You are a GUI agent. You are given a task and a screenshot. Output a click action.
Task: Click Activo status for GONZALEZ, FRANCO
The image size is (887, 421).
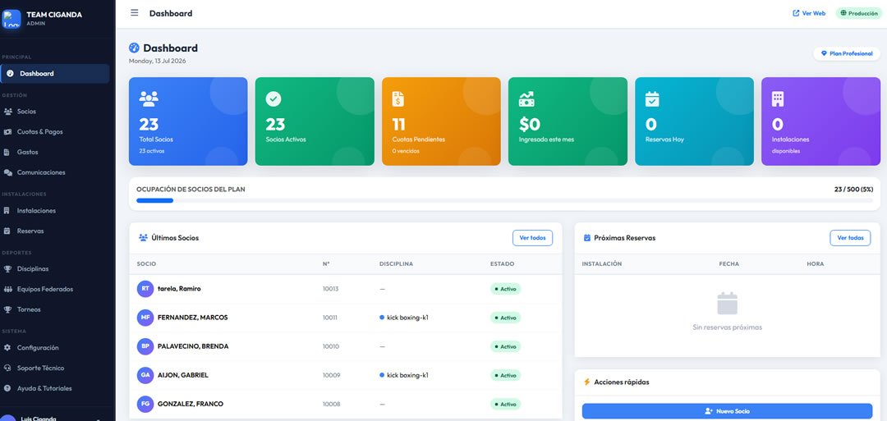[505, 404]
